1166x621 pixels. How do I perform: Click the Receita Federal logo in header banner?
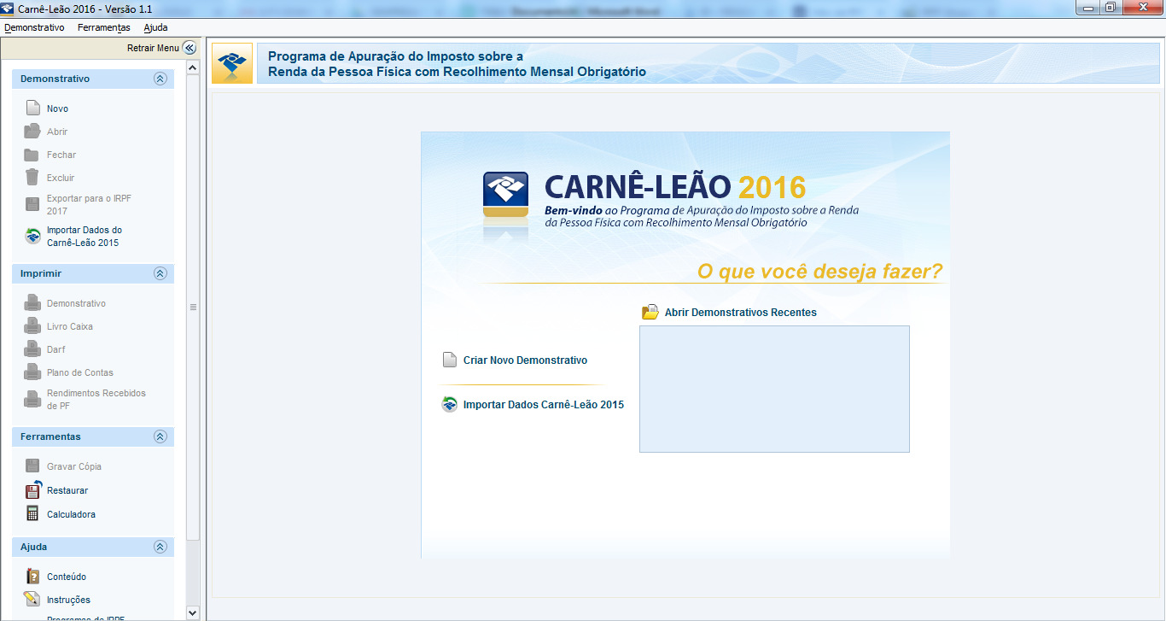click(x=232, y=63)
